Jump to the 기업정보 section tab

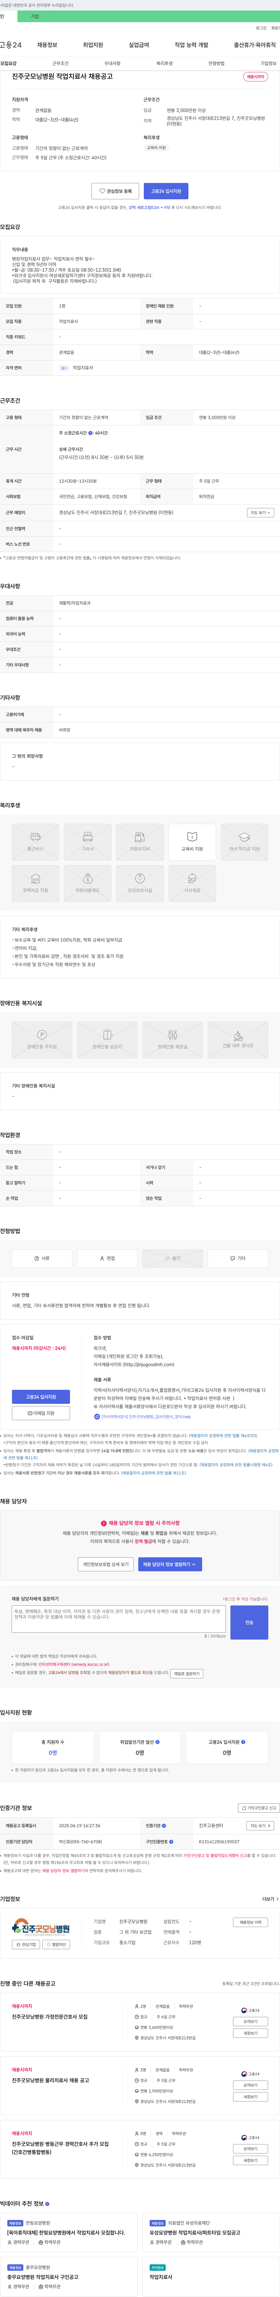tap(268, 63)
